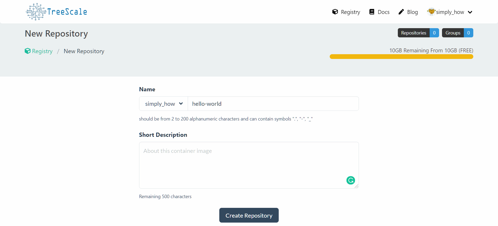Click the Groups count 0
Image resolution: width=498 pixels, height=226 pixels.
coord(469,33)
